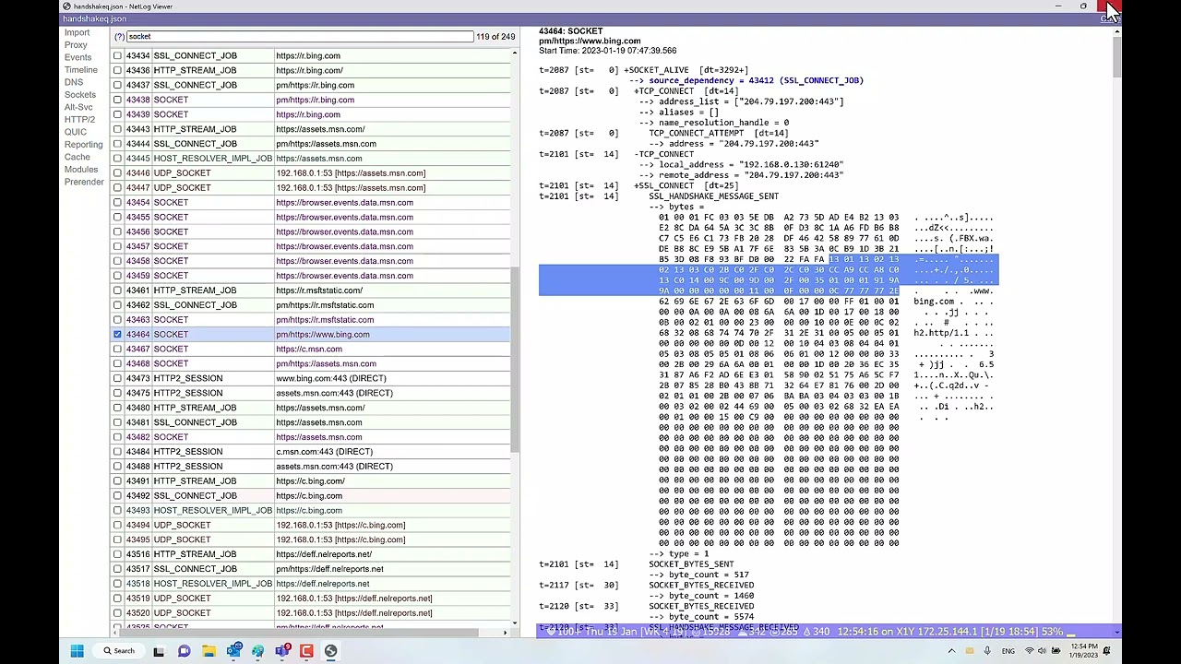Open the filter help (?) link

119,37
